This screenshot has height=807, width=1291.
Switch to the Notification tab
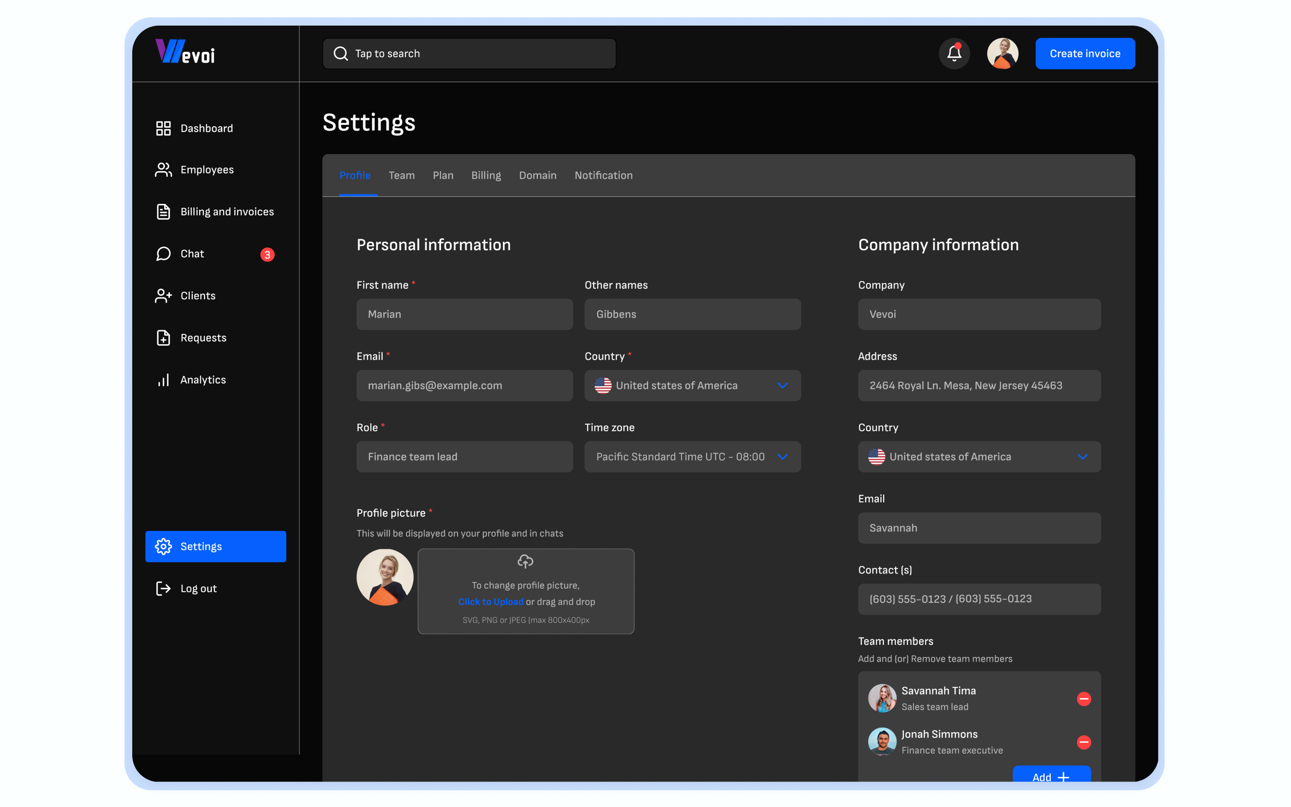coord(603,175)
